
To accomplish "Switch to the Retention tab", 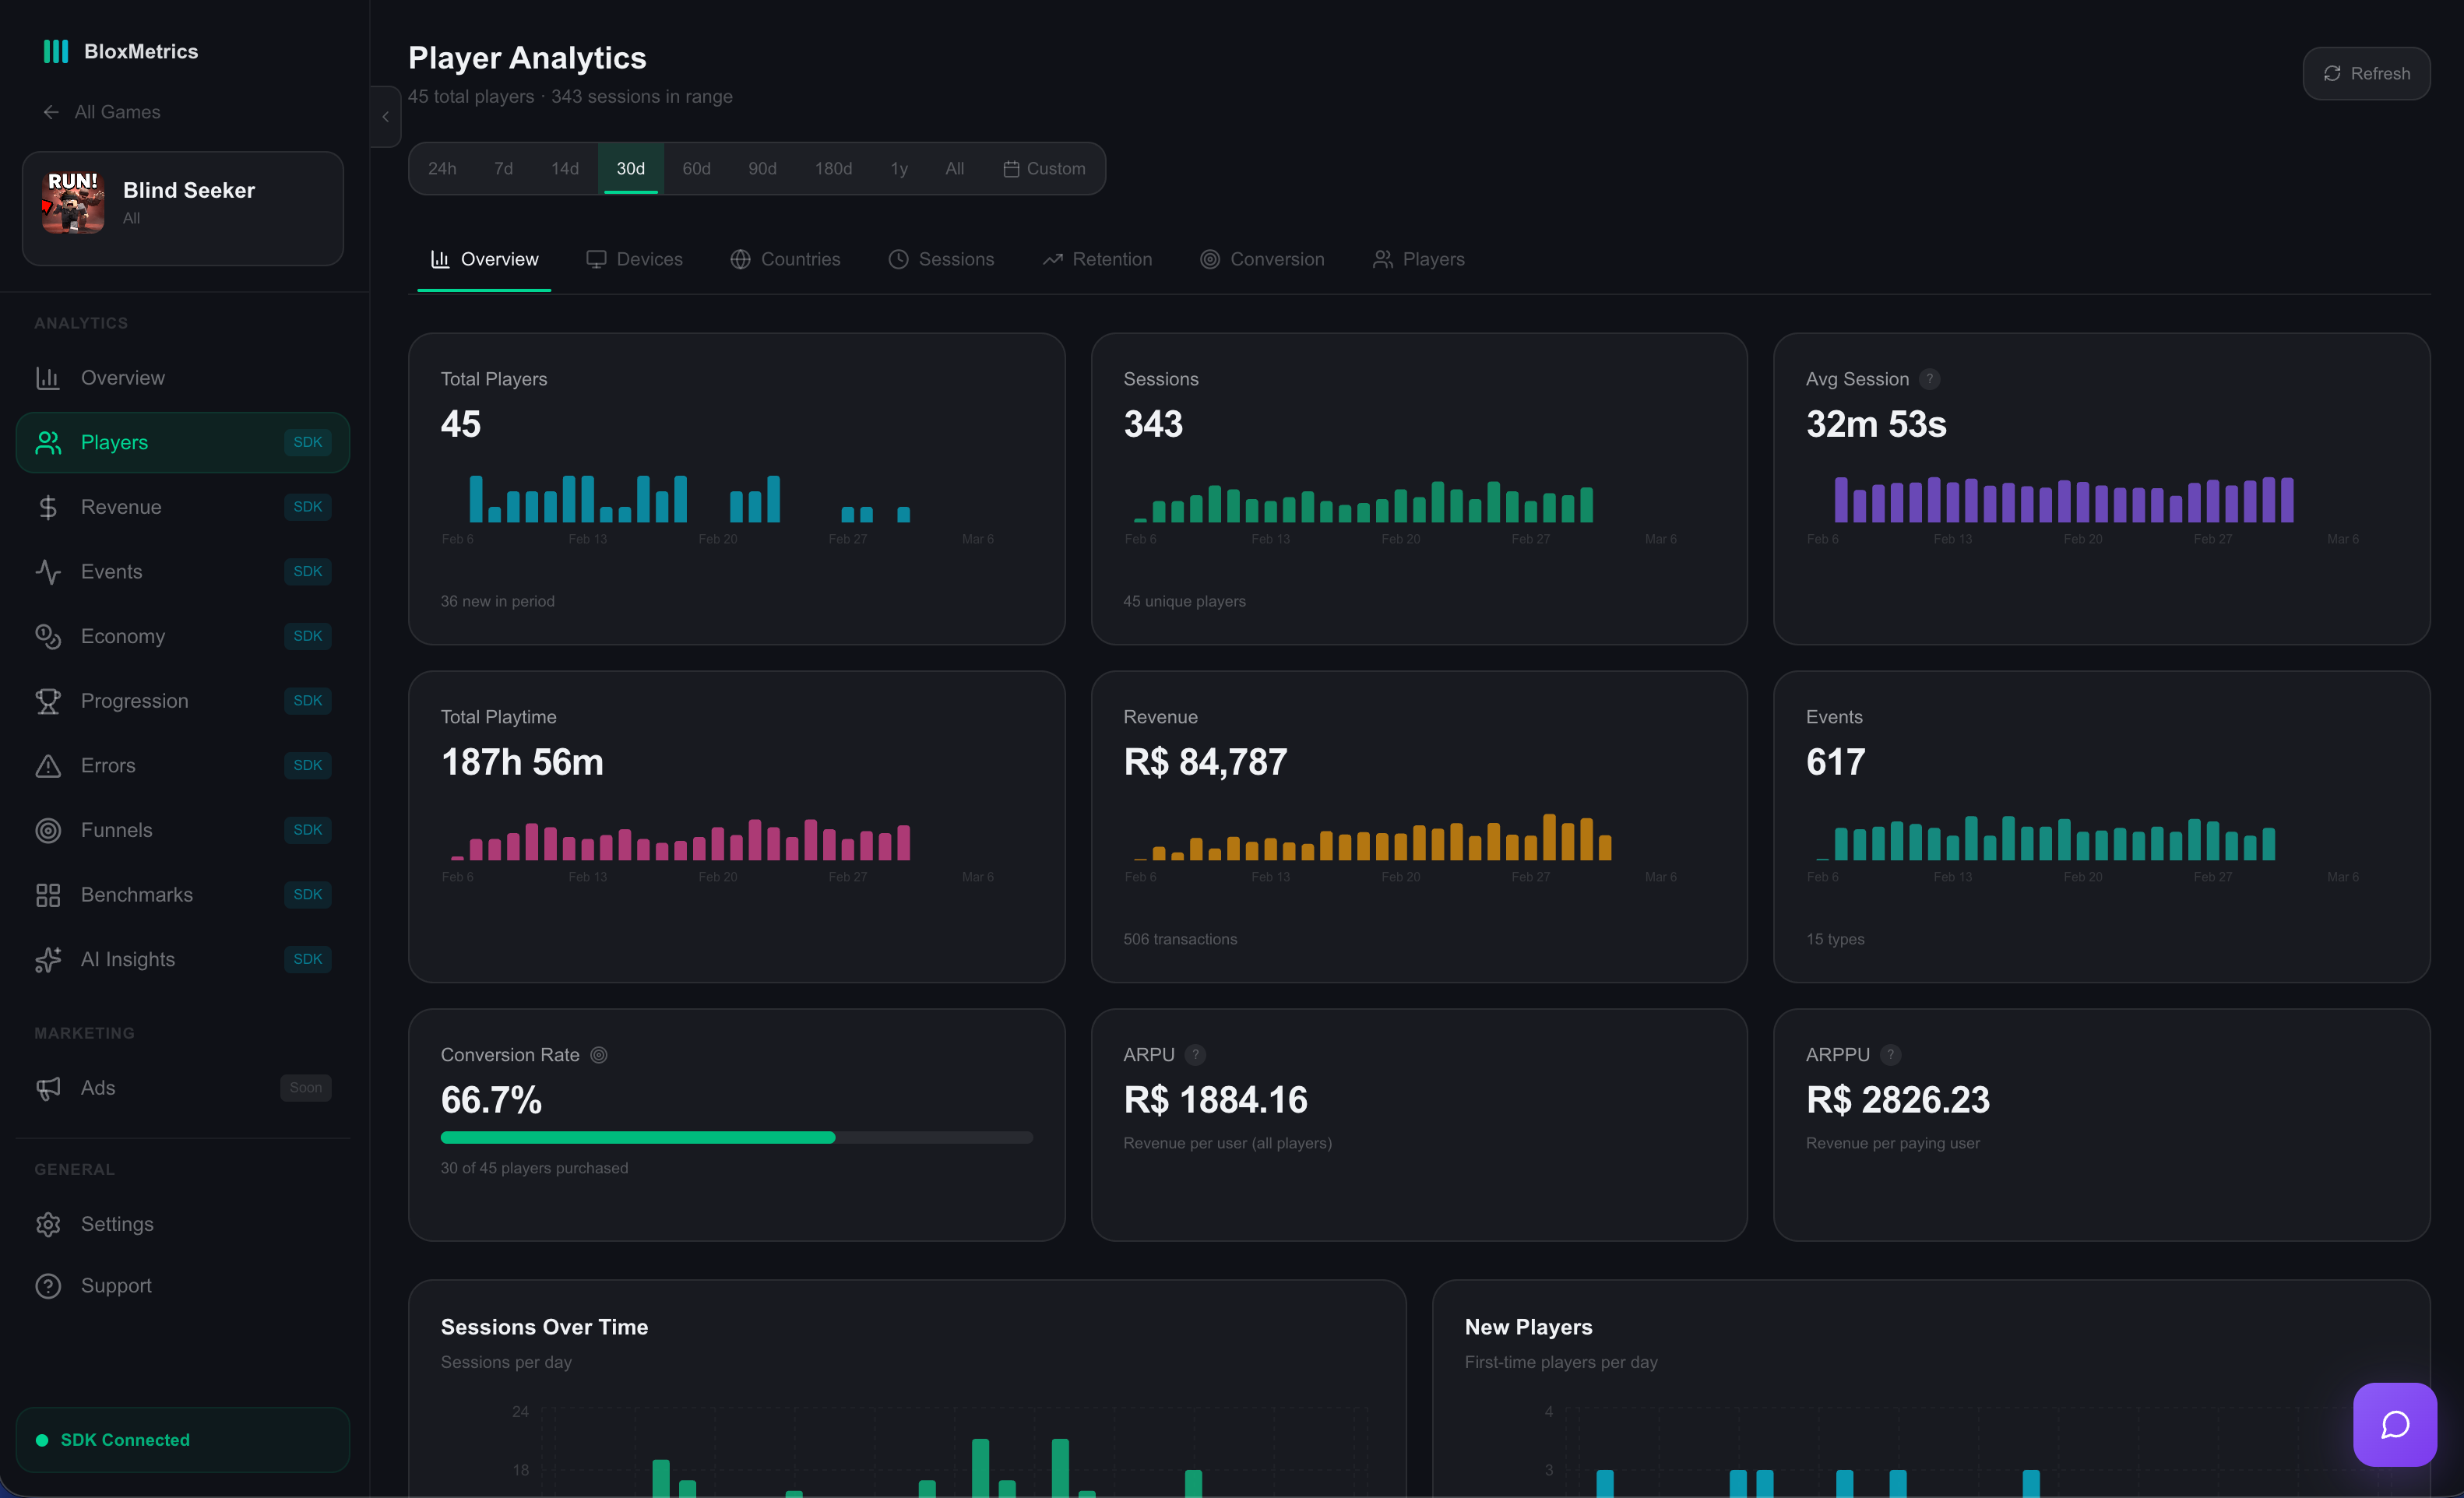I will click(x=1097, y=259).
